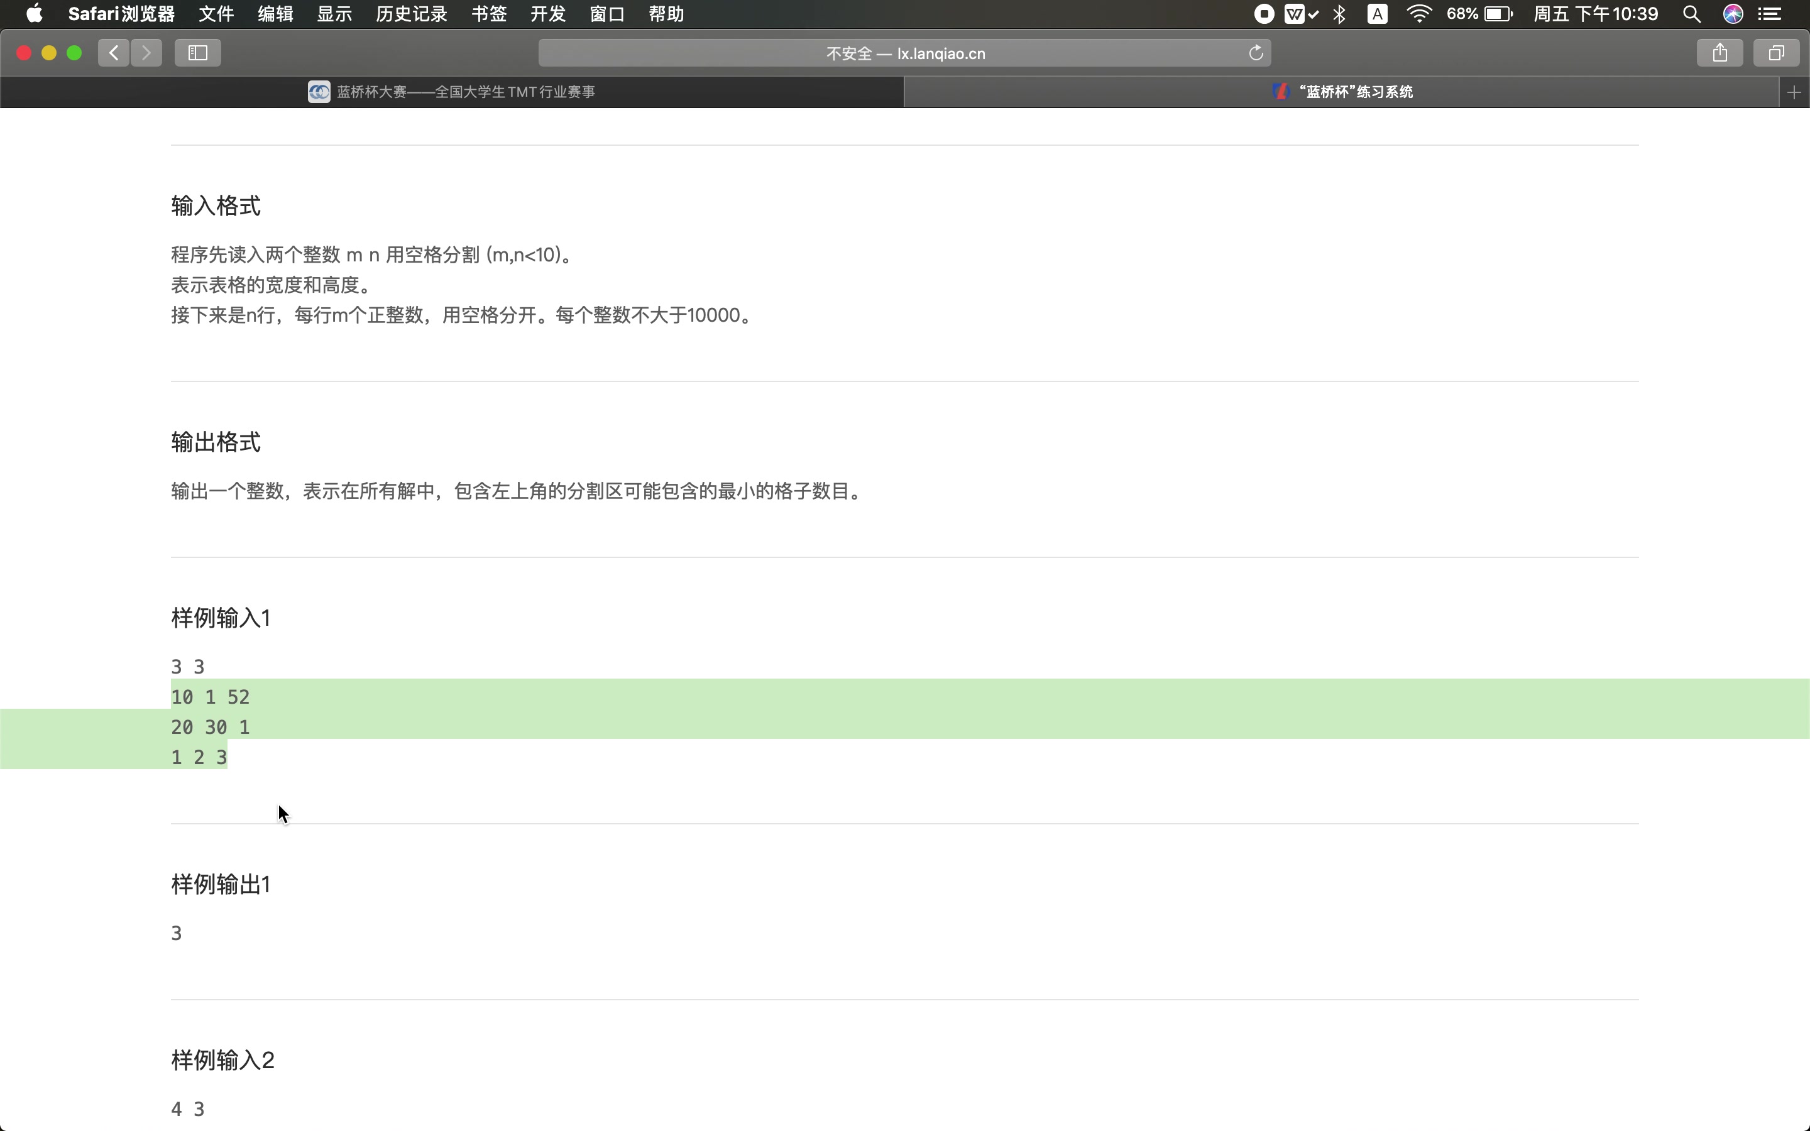Go forward to next page
The width and height of the screenshot is (1810, 1131).
146,52
